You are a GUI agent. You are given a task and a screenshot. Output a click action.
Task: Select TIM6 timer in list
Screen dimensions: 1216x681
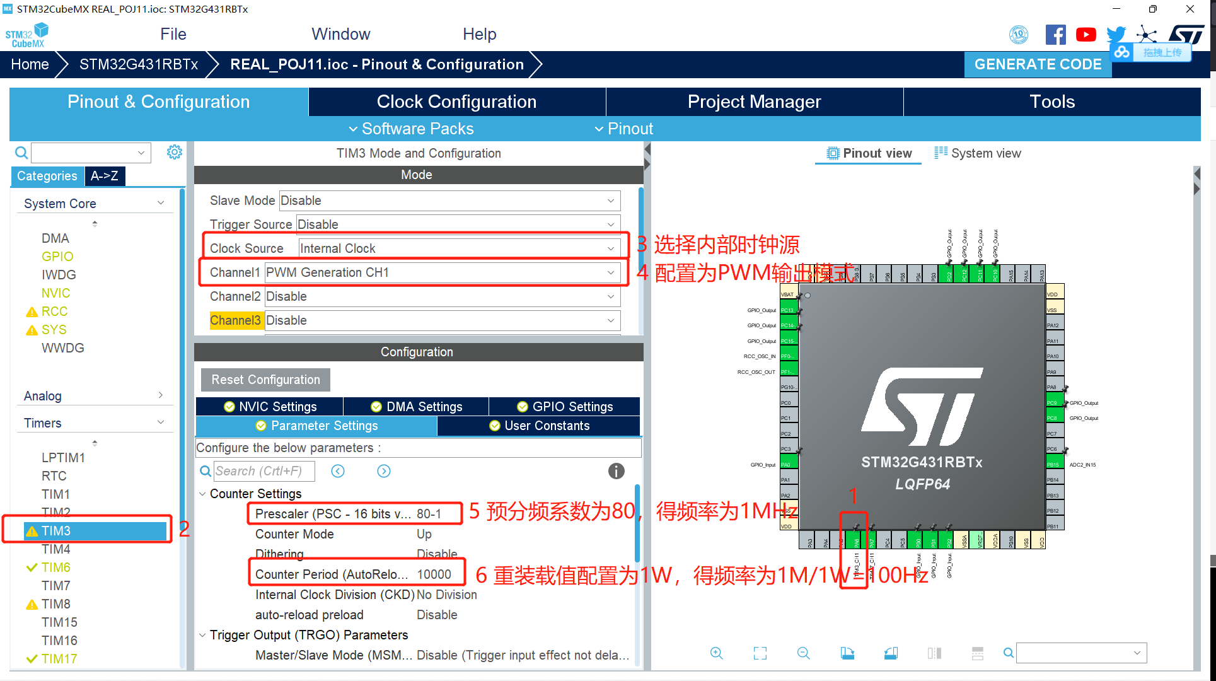[x=55, y=567]
